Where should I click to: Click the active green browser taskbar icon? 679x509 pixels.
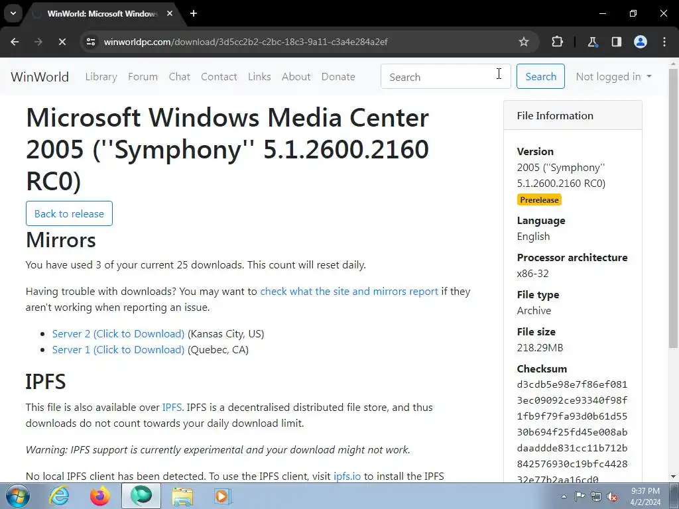click(141, 496)
